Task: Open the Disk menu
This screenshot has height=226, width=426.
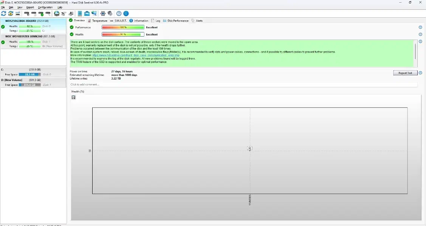Action: click(x=11, y=7)
